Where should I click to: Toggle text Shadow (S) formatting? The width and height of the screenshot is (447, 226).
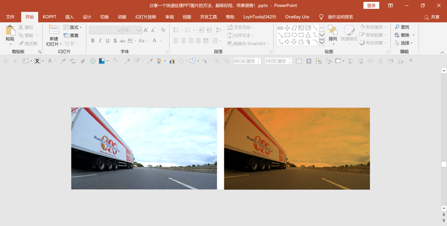coord(115,41)
